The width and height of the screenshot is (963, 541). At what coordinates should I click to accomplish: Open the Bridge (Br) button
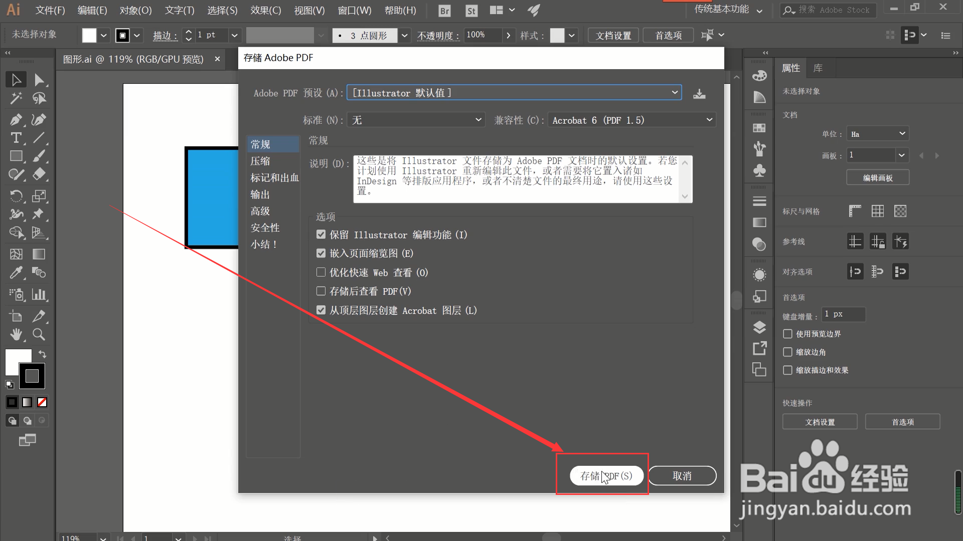tap(444, 11)
